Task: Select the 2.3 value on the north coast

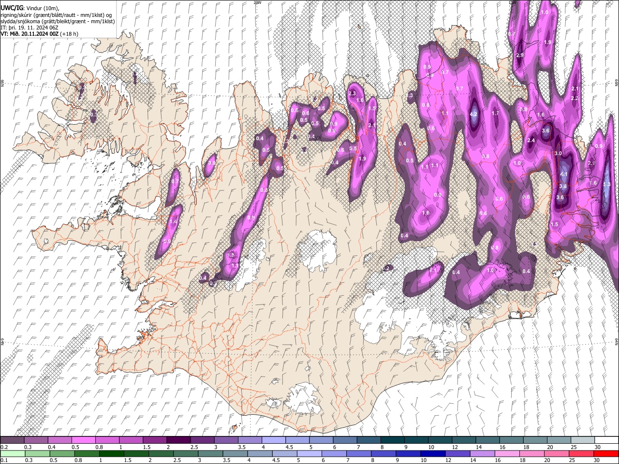Action: (352, 94)
